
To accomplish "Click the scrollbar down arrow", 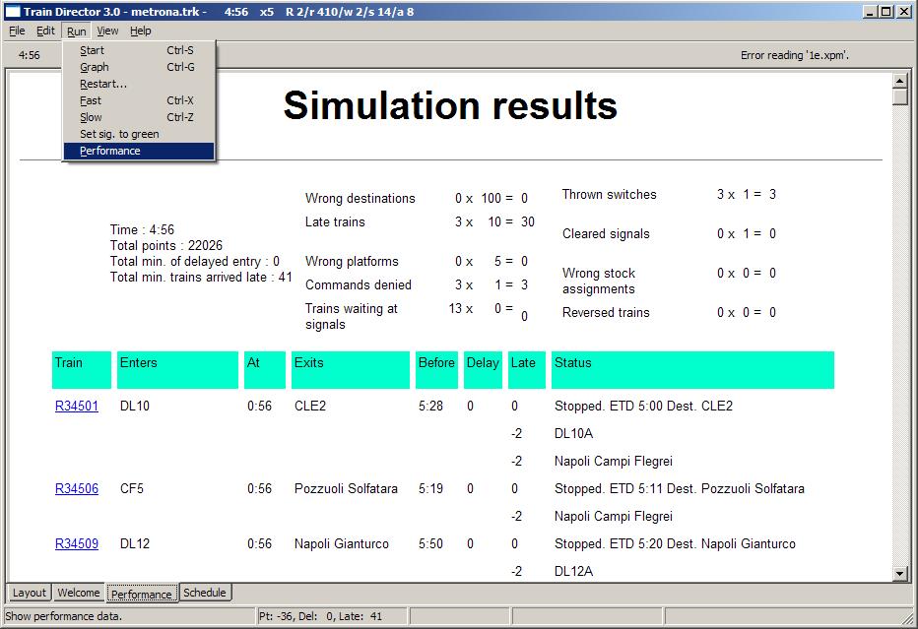I will pyautogui.click(x=899, y=573).
